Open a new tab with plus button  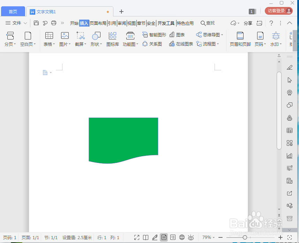tap(121, 12)
